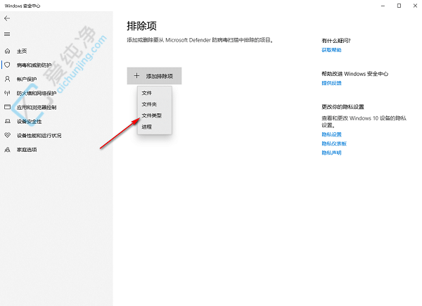
Task: Click the device security laptop icon
Action: pyautogui.click(x=8, y=121)
